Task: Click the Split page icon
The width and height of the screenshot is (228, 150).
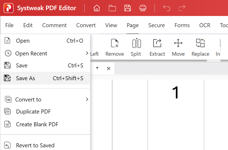Action: (136, 43)
